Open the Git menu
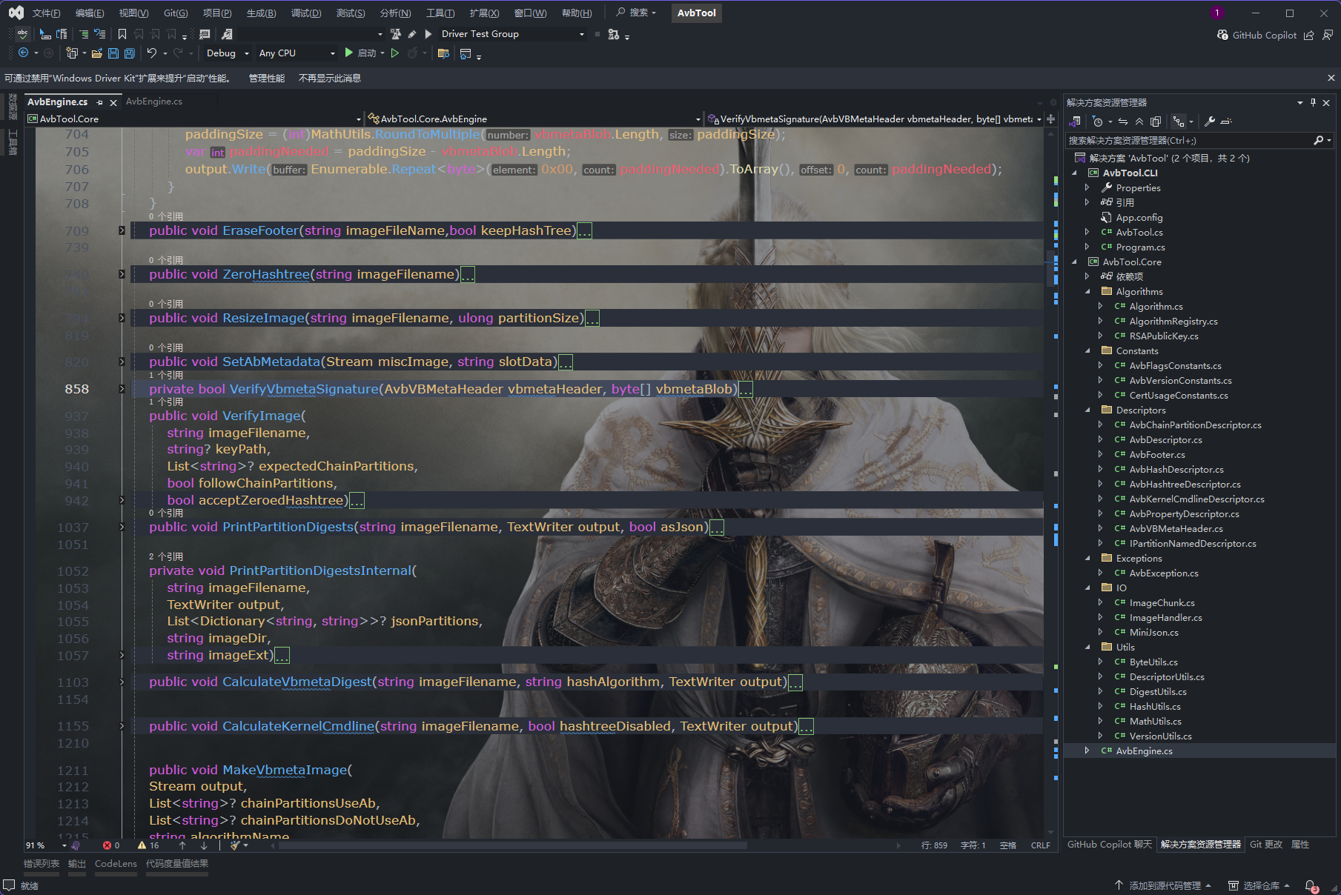This screenshot has height=895, width=1341. coord(175,13)
